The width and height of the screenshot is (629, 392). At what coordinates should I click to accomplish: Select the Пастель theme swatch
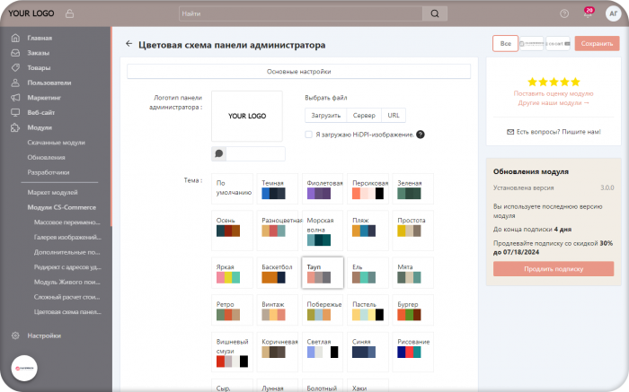click(368, 310)
